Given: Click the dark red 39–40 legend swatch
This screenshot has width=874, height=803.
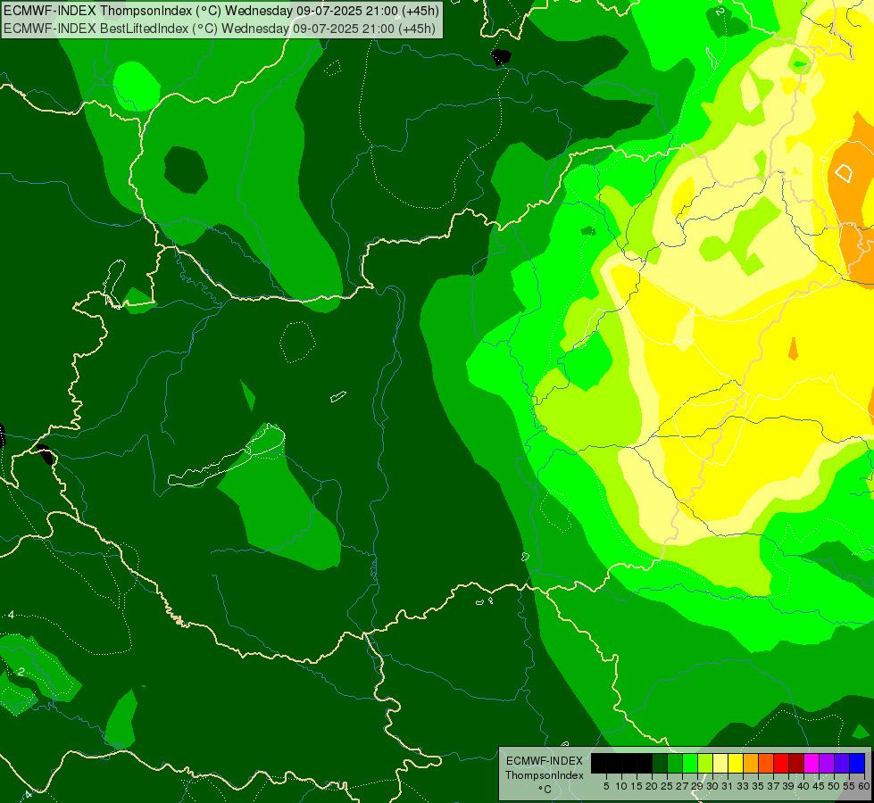Looking at the screenshot, I should [796, 763].
